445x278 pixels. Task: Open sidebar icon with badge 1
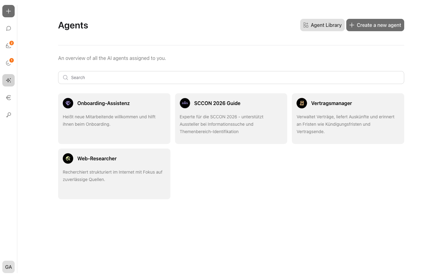tap(8, 63)
